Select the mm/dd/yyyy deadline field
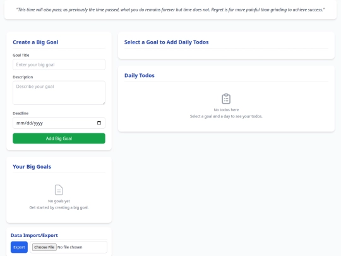Viewport: 341px width, 256px height. click(59, 123)
